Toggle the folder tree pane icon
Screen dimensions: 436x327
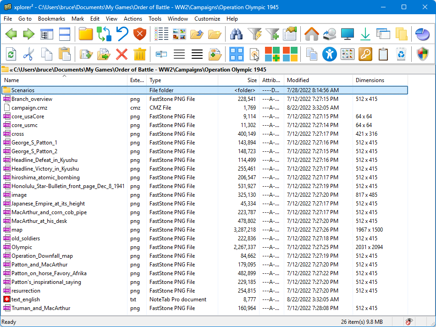(47, 34)
